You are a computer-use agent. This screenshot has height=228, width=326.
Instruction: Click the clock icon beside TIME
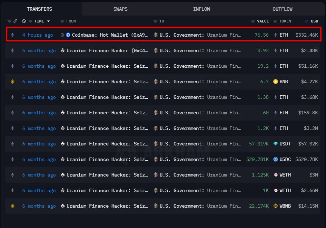point(24,21)
